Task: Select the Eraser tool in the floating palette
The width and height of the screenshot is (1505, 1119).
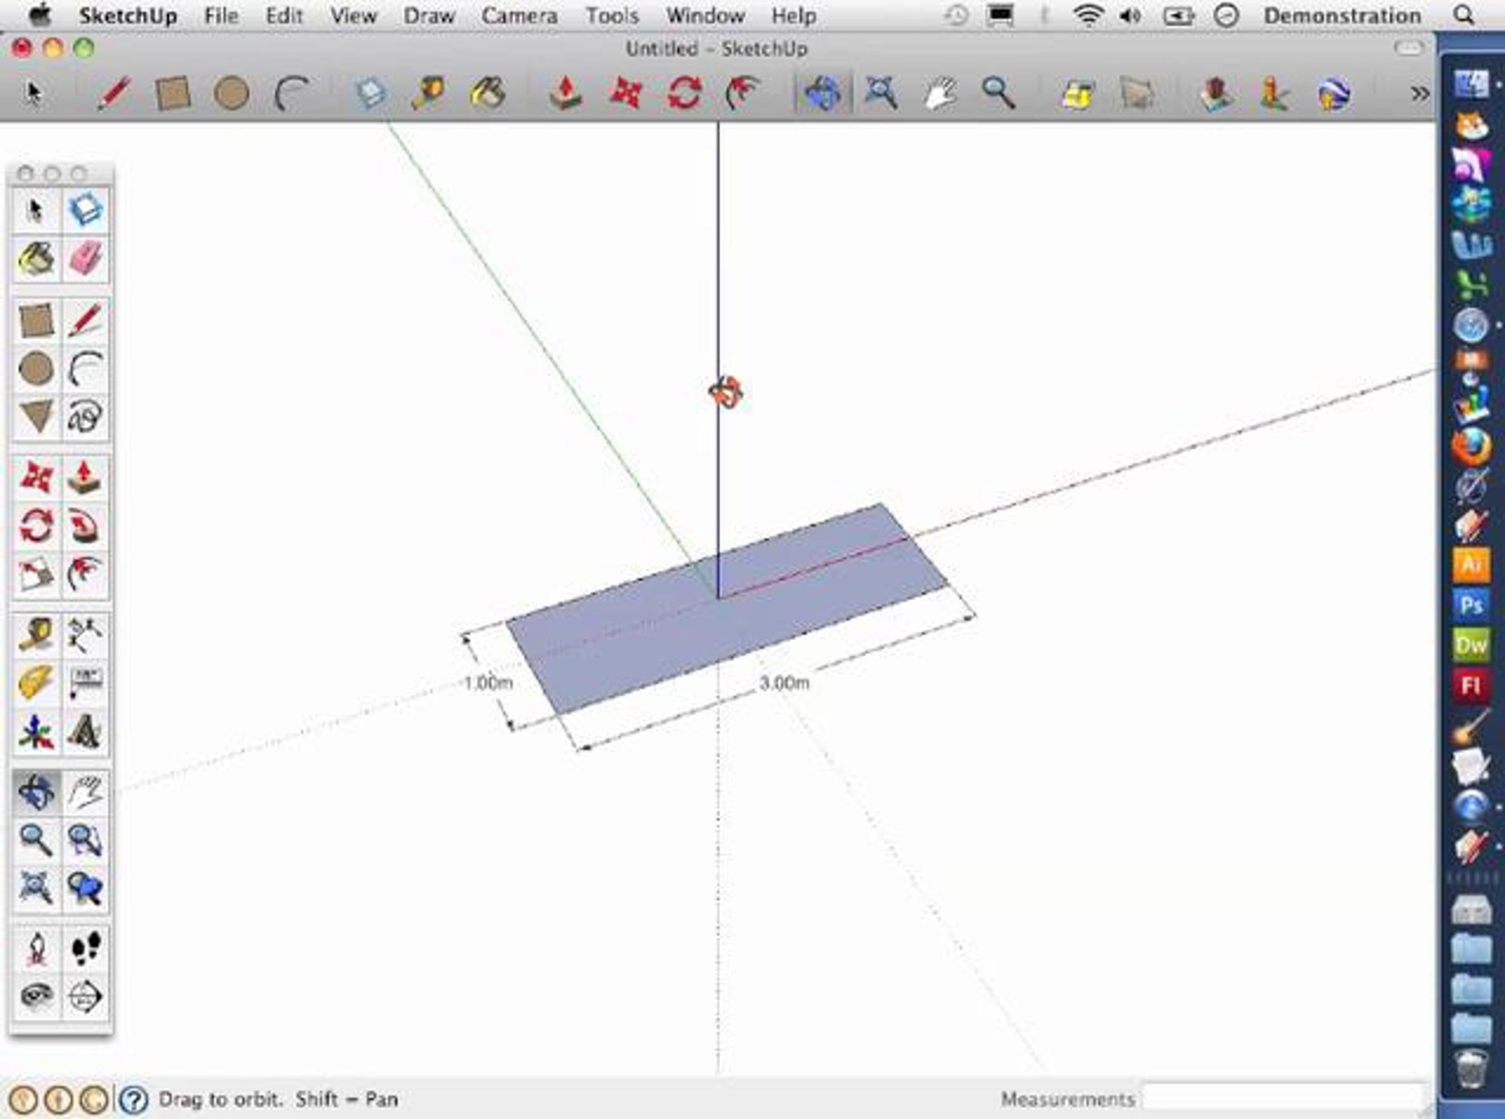Action: [85, 259]
